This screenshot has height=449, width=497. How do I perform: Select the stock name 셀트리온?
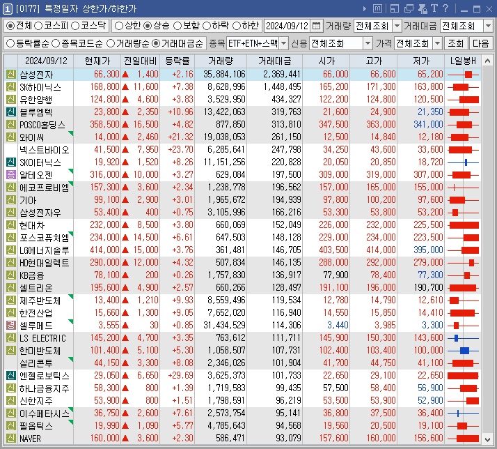tap(35, 288)
